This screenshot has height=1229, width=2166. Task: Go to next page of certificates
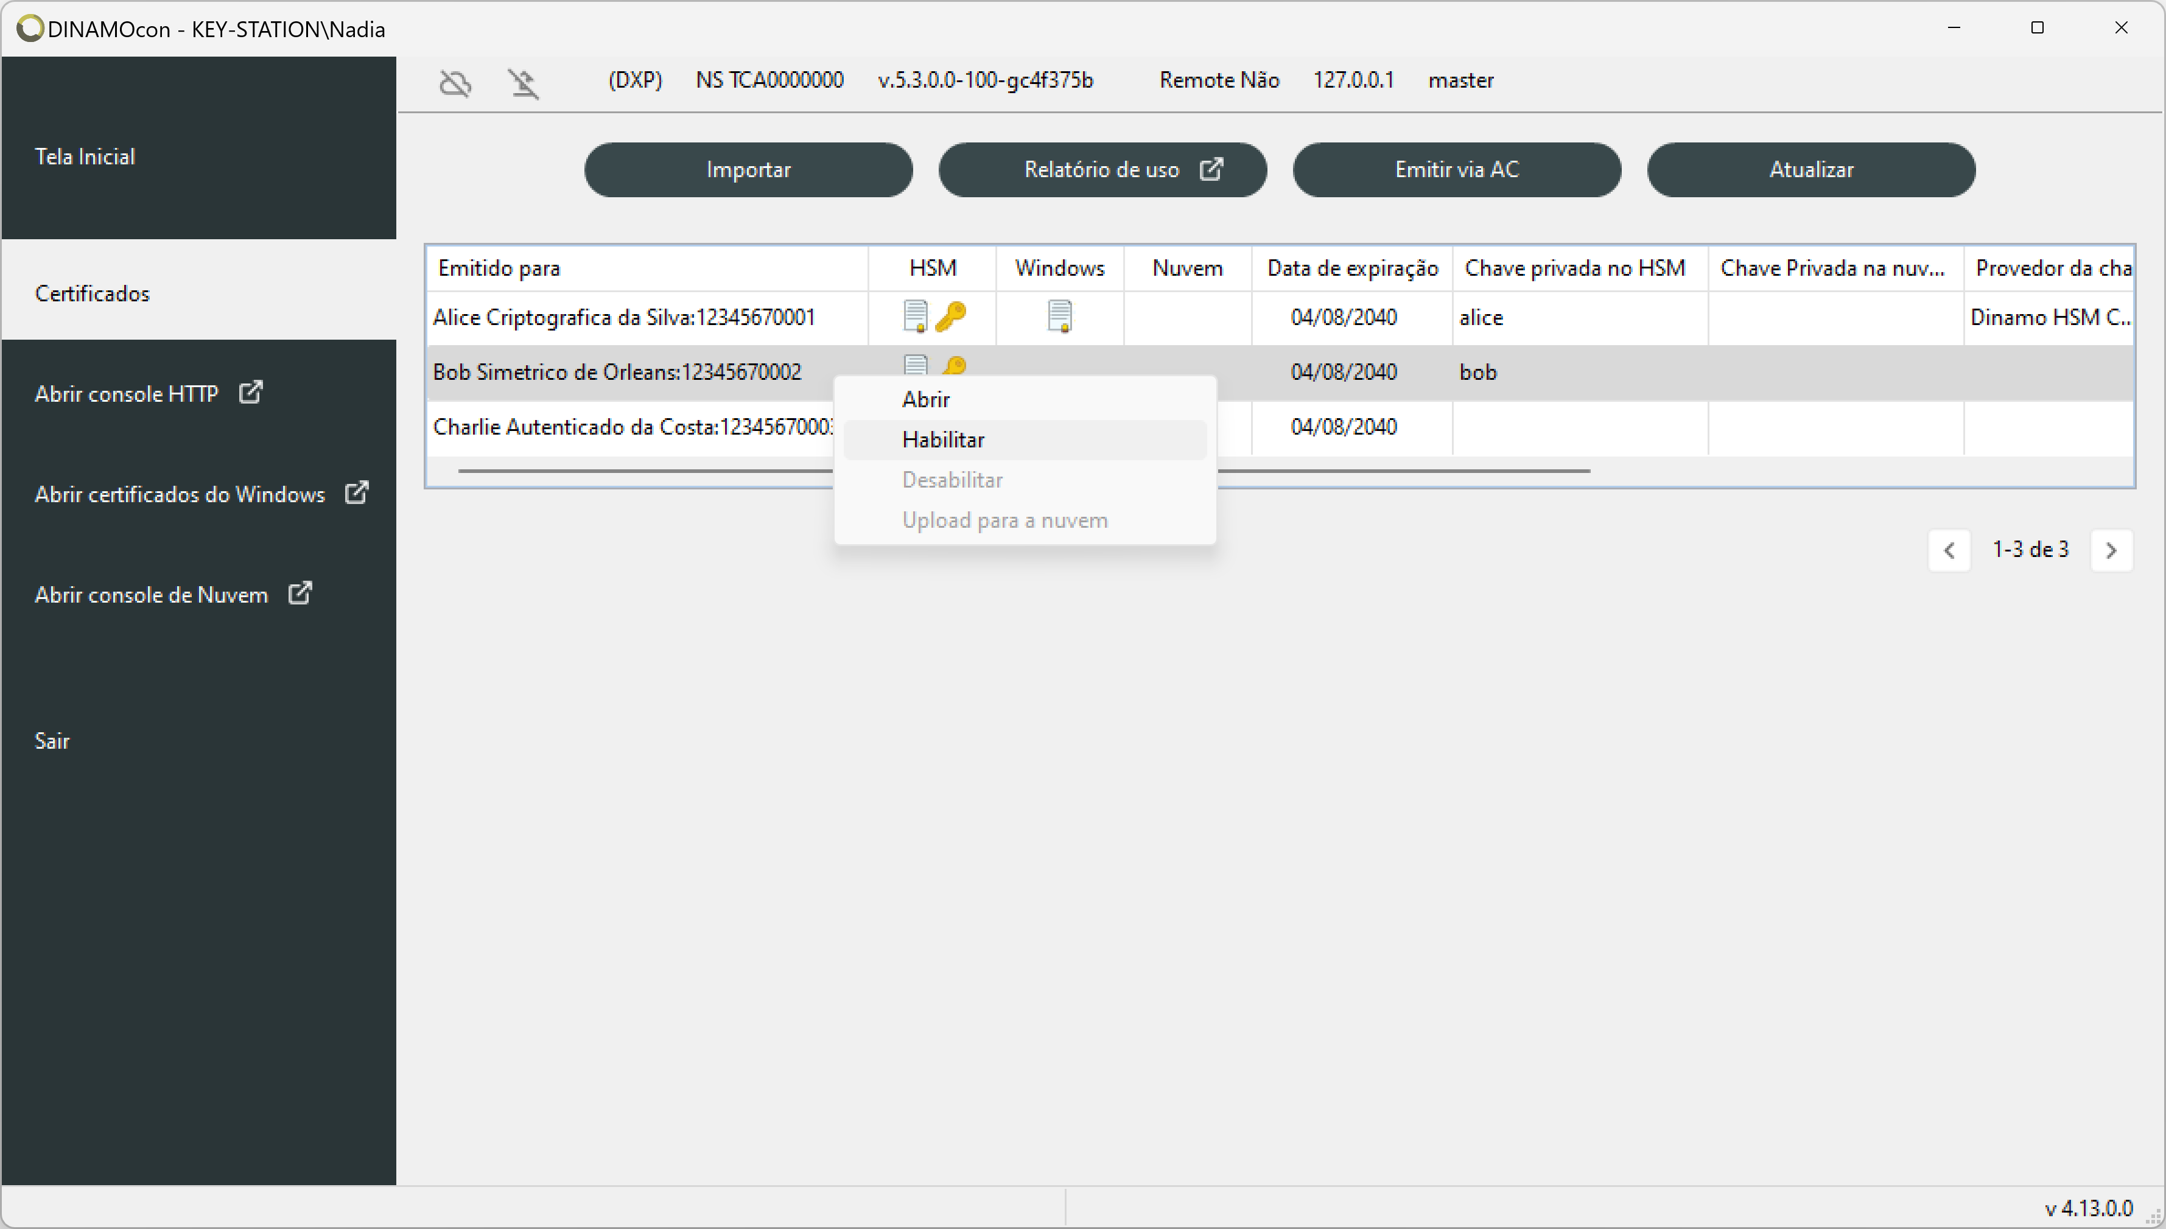2111,550
